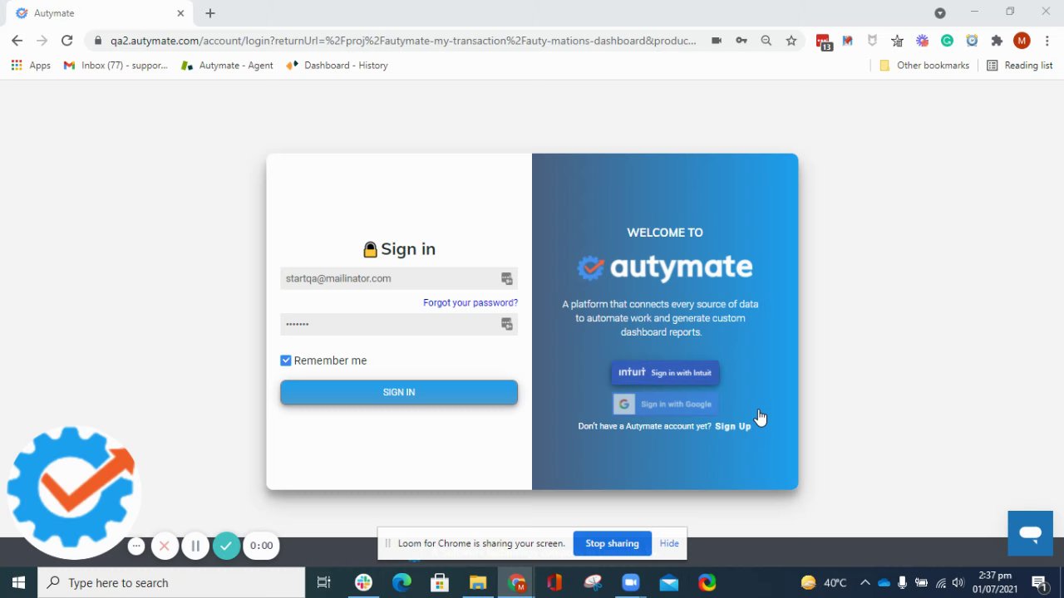
Task: Cancel the Loom recording with X
Action: 165,546
